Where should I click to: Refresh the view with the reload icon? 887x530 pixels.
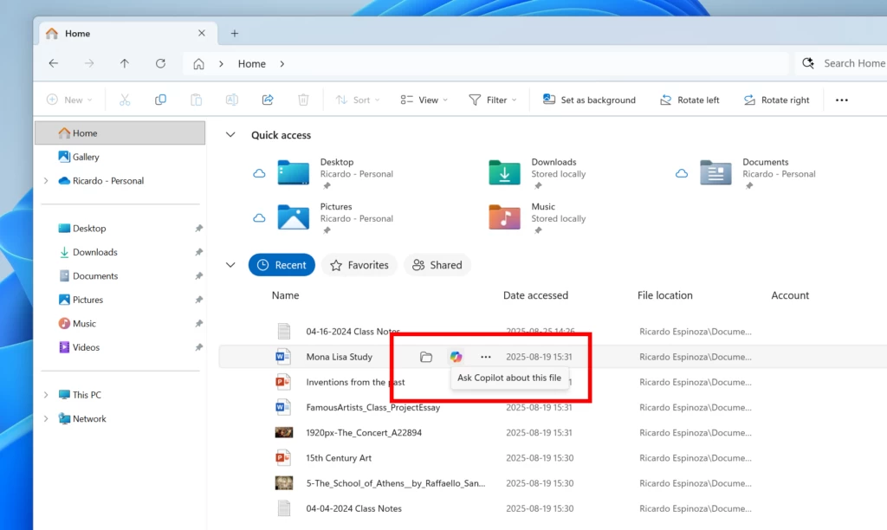[160, 63]
